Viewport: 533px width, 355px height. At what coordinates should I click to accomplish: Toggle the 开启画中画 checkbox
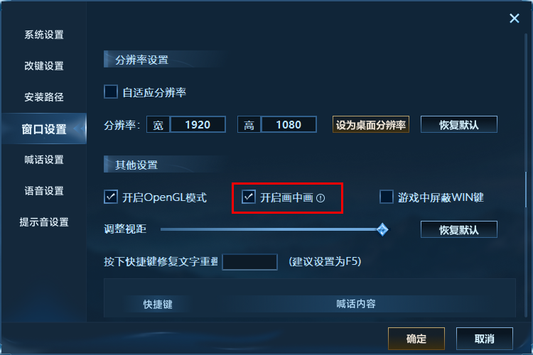click(249, 197)
